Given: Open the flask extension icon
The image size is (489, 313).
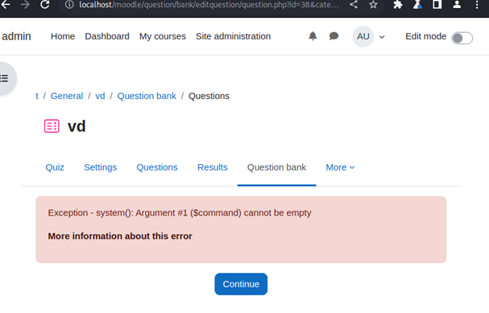Looking at the screenshot, I should (417, 5).
